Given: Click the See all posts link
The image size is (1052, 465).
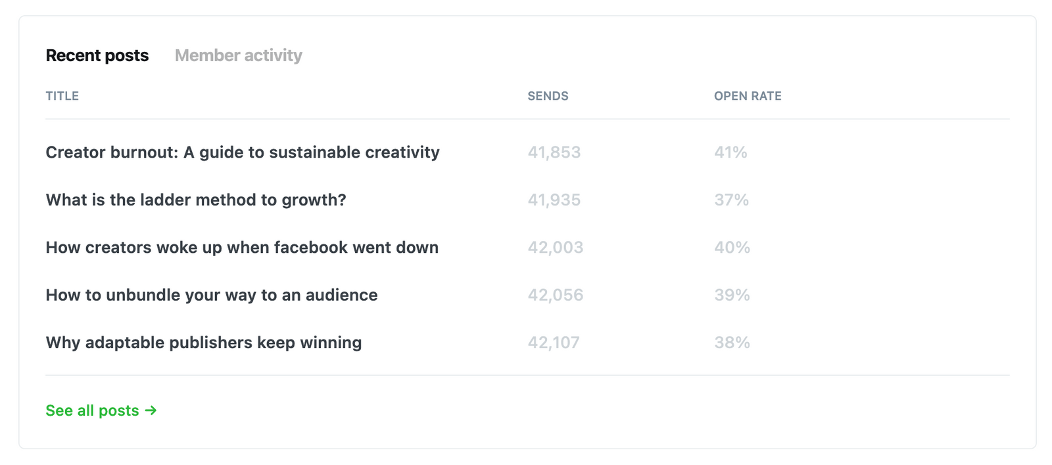Looking at the screenshot, I should 92,410.
